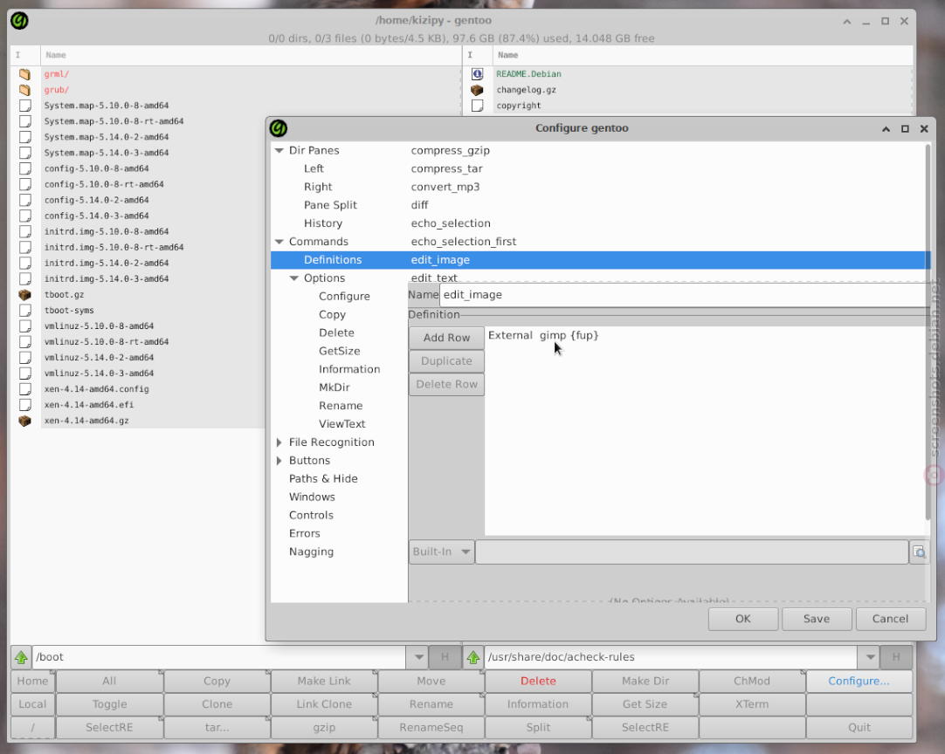Click the Home button in main window

pyautogui.click(x=32, y=681)
